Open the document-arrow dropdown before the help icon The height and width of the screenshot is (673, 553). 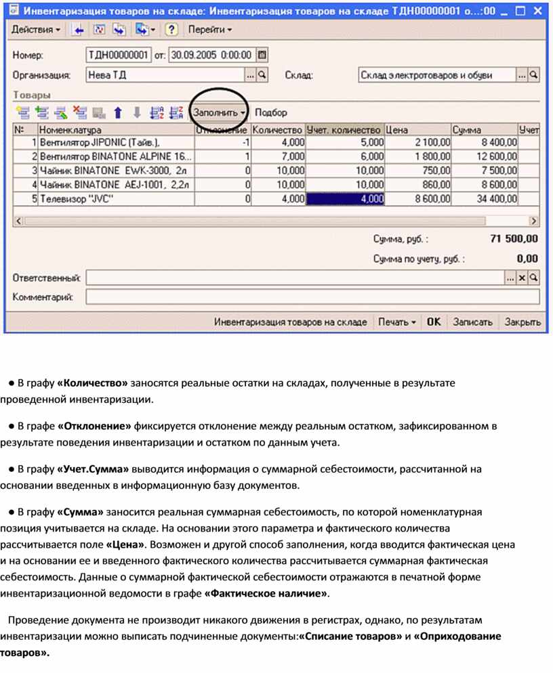(145, 30)
